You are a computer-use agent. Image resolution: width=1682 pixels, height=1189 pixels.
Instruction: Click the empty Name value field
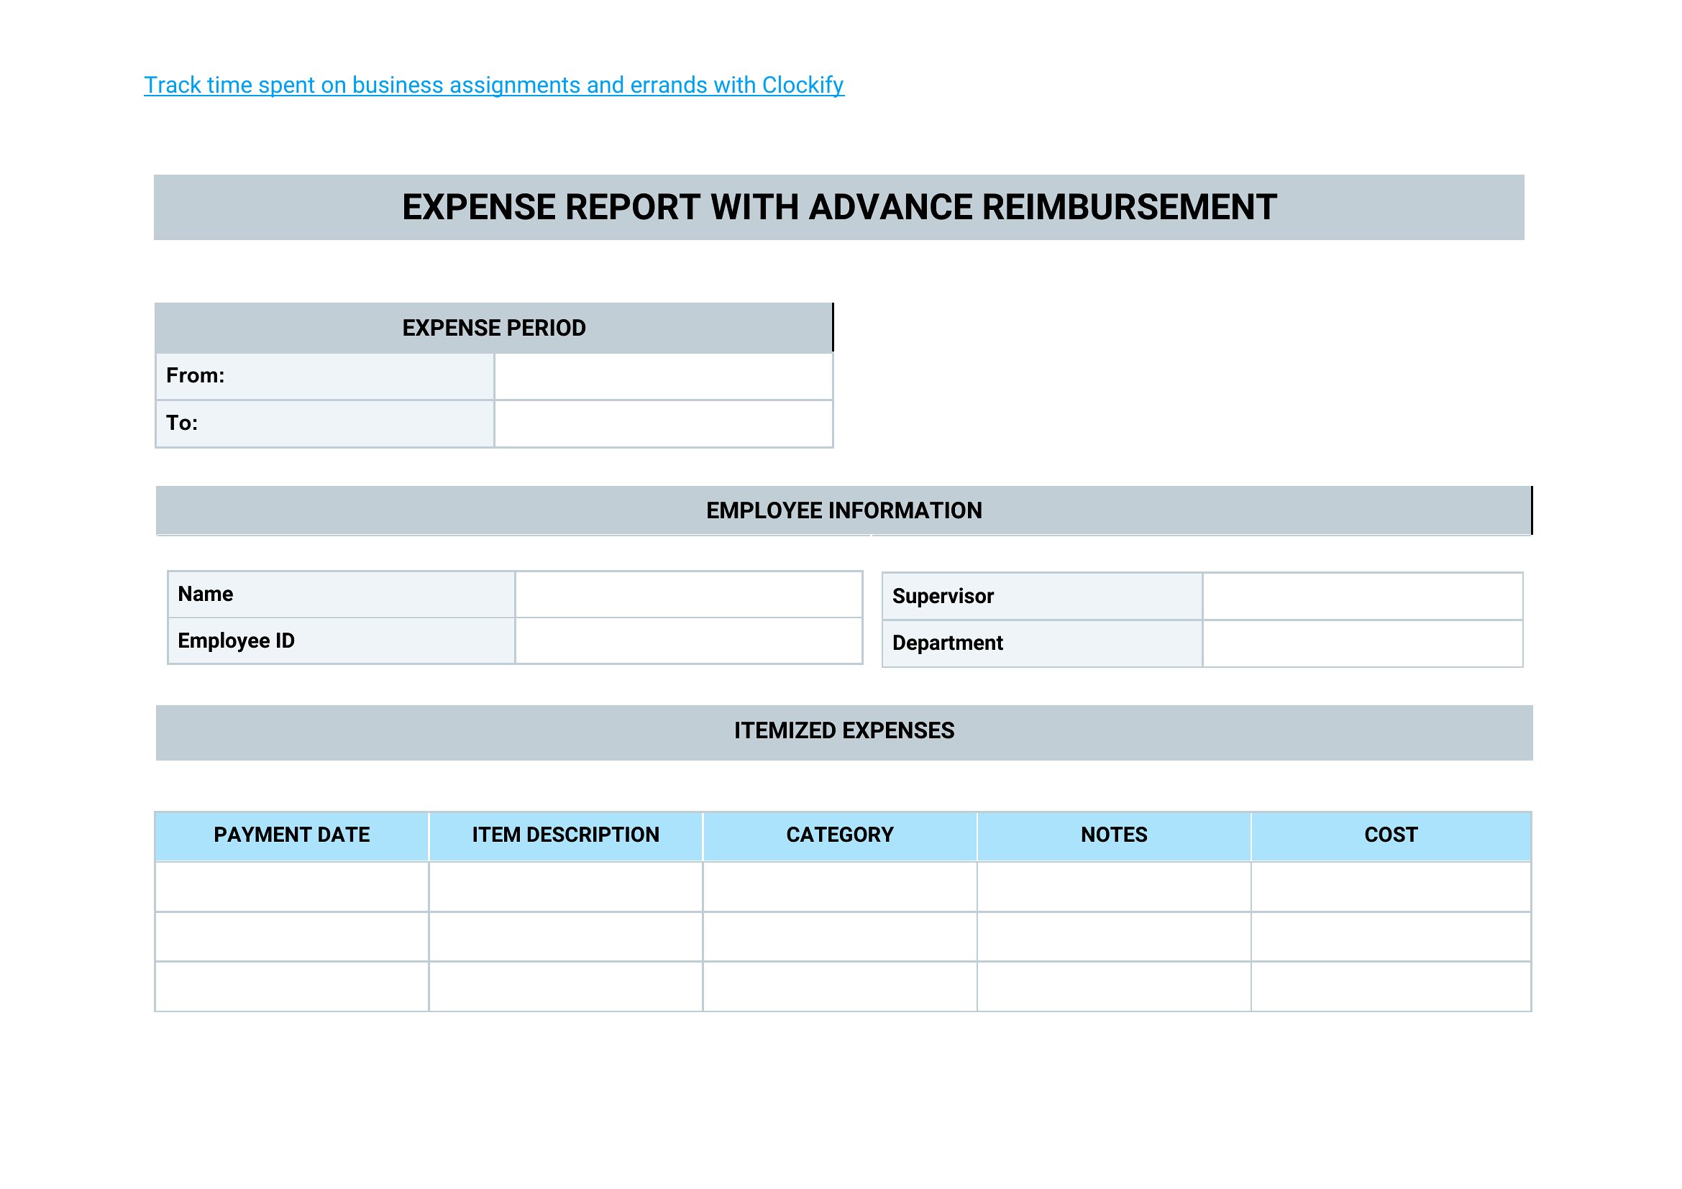tap(689, 594)
